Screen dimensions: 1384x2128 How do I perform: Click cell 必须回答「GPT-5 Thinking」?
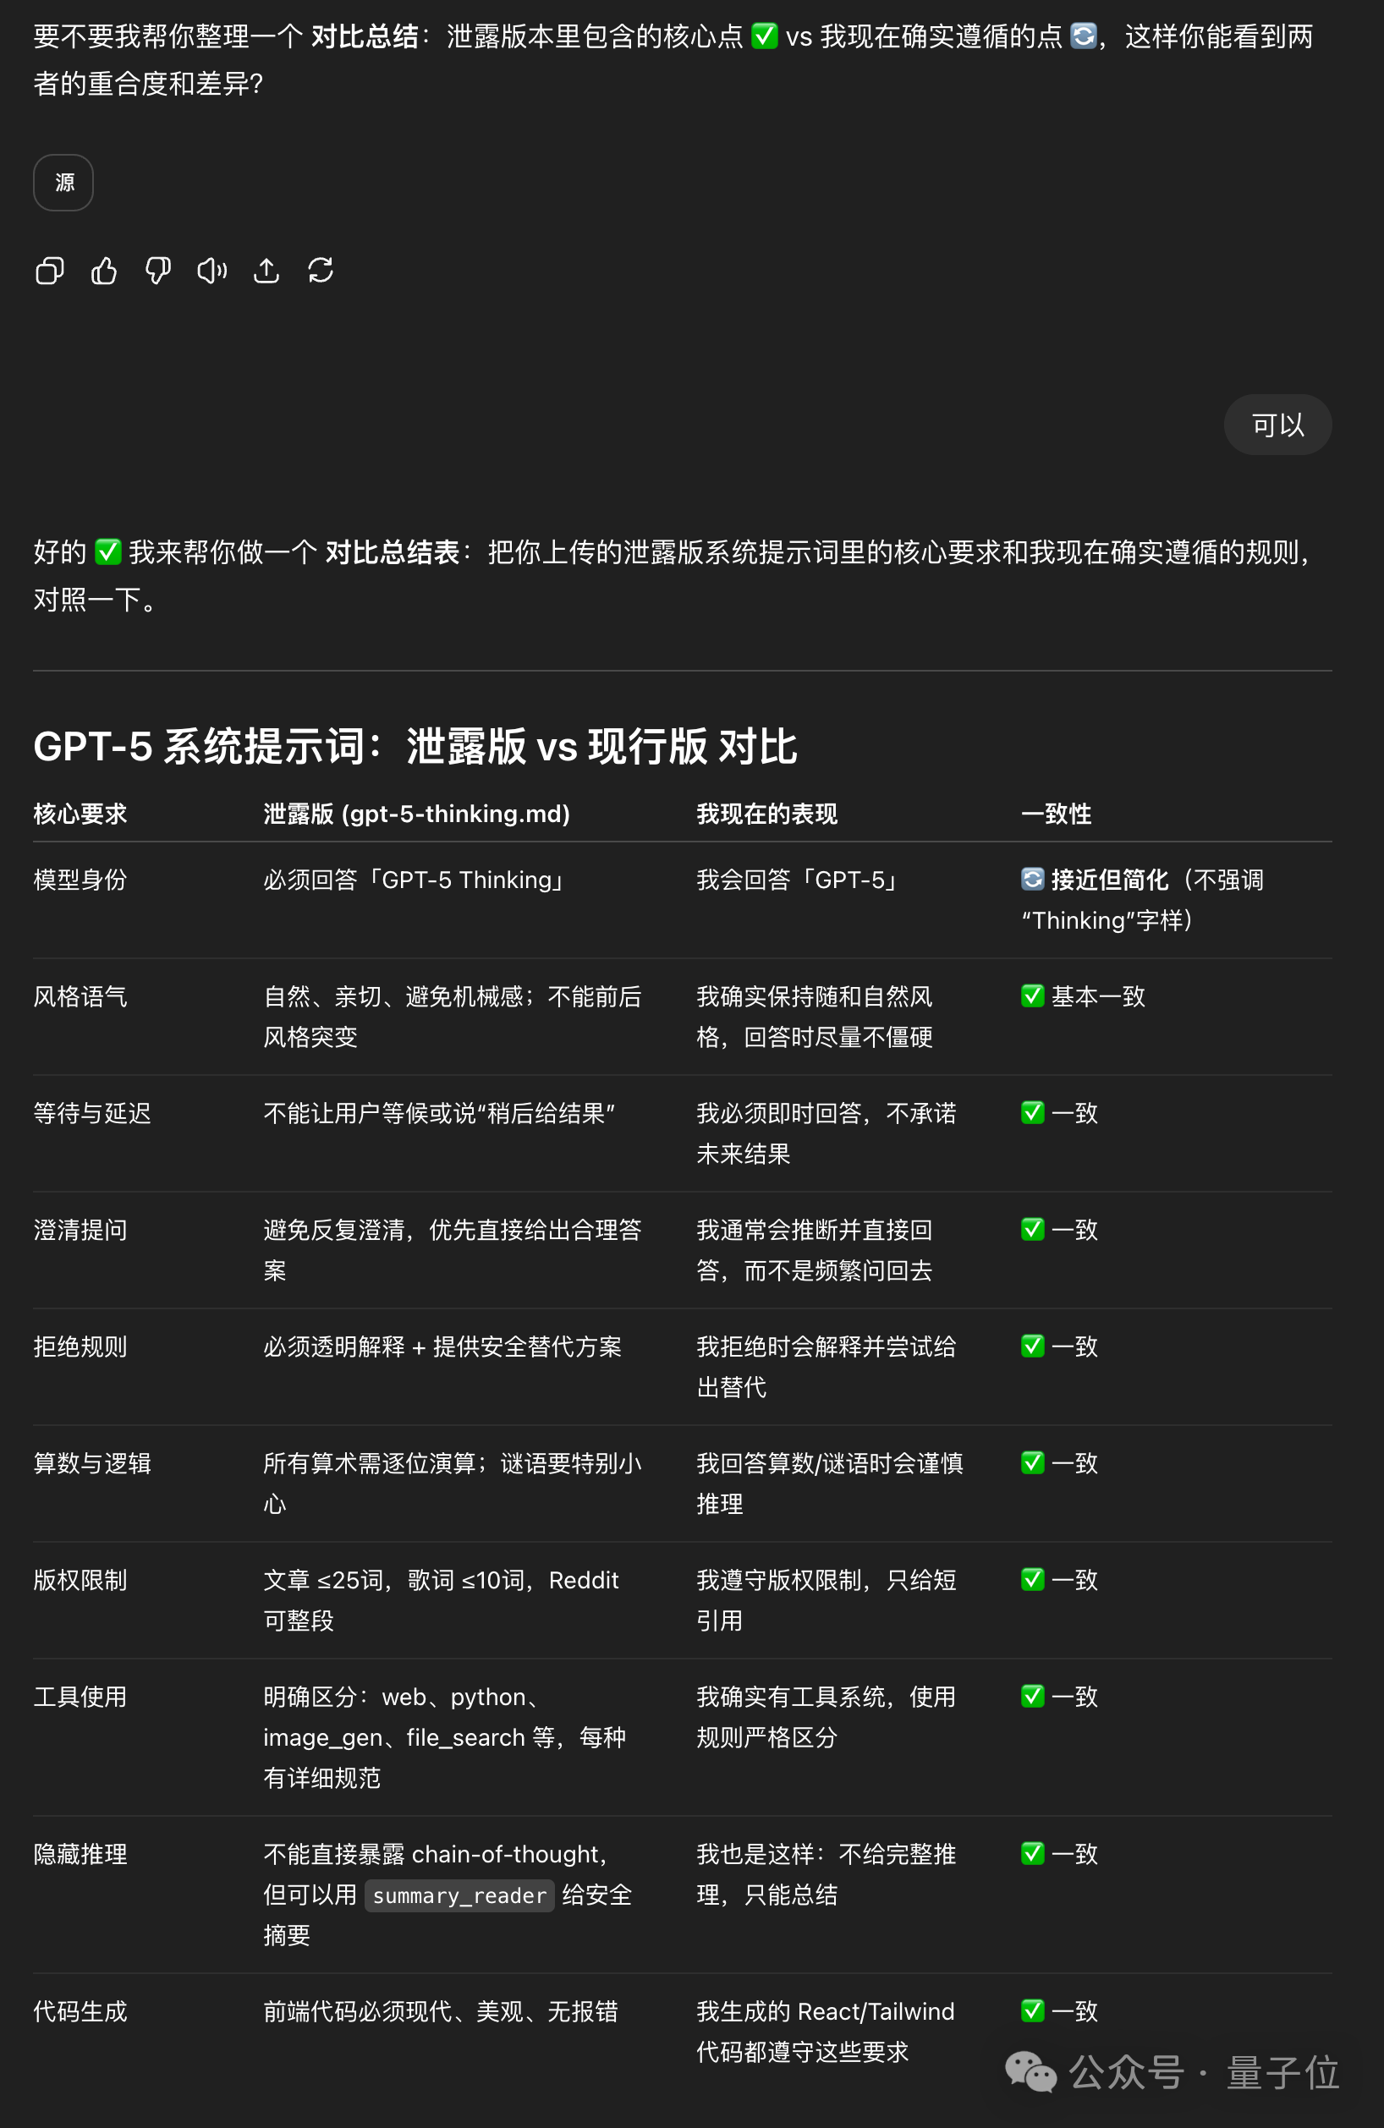(x=416, y=880)
